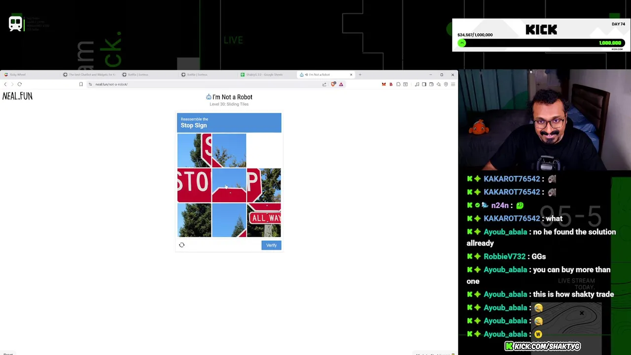Open the Extensions puzzle-piece menu

pyautogui.click(x=398, y=84)
